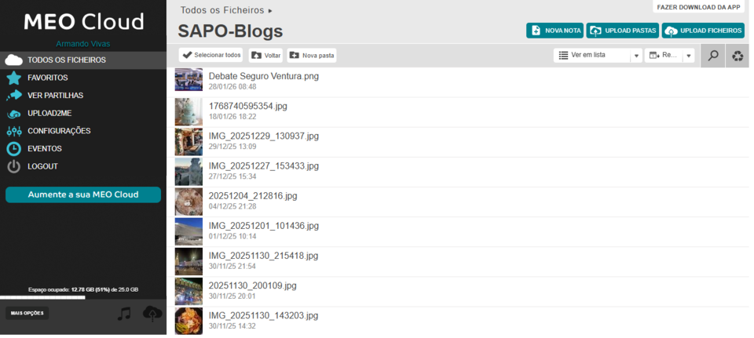The width and height of the screenshot is (754, 338).
Task: Select file name 20251204_212816.jpg
Action: [253, 196]
